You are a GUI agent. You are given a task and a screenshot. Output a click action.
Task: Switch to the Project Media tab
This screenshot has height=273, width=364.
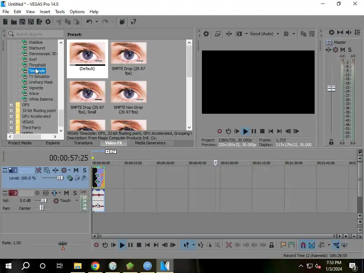(x=20, y=143)
